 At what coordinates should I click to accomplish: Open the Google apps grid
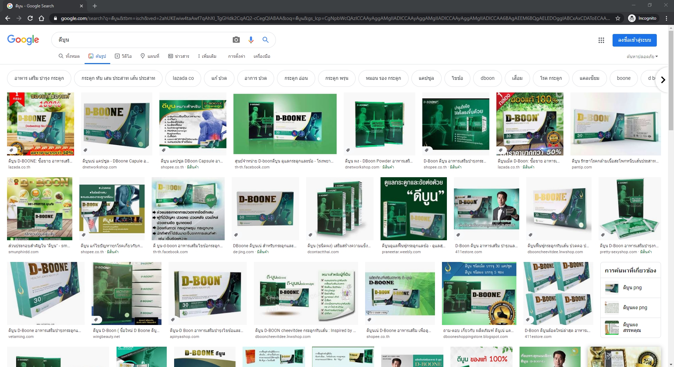(601, 40)
